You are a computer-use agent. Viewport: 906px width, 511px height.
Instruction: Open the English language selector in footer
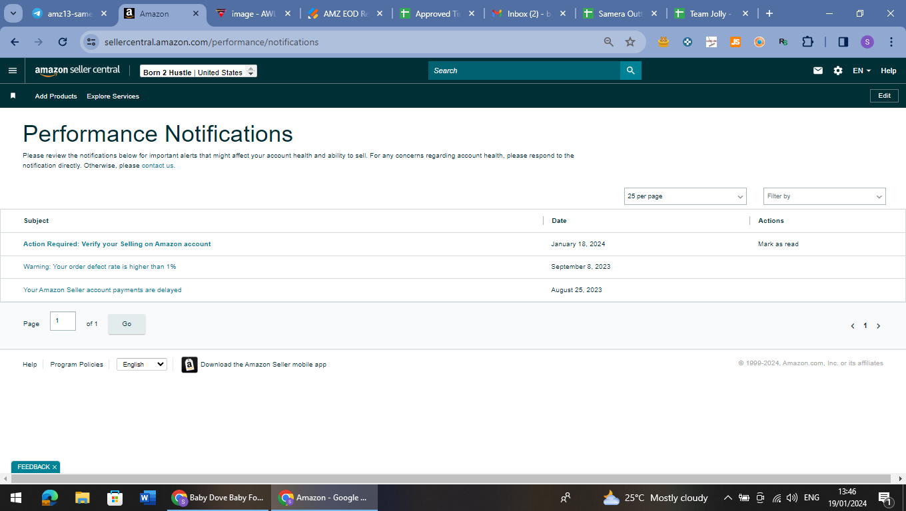[142, 365]
